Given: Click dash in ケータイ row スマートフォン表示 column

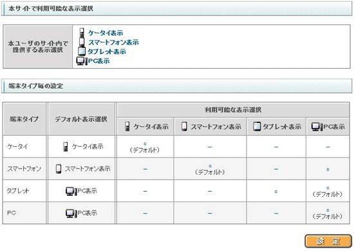Looking at the screenshot, I should tap(210, 147).
